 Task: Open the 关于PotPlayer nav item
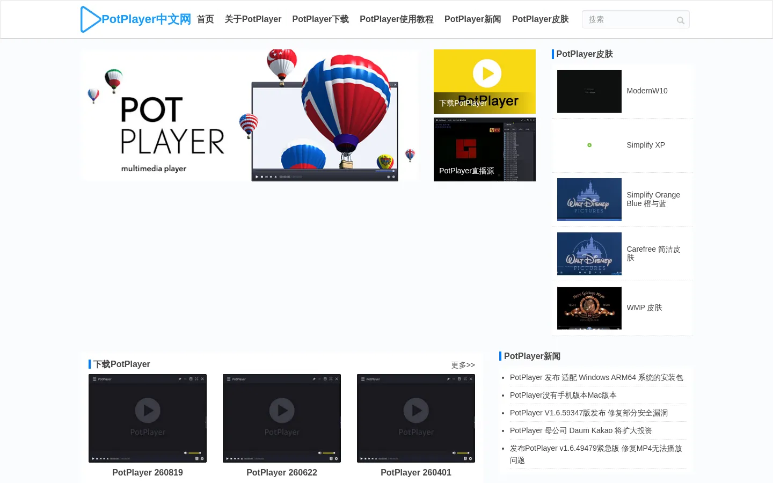click(x=253, y=19)
